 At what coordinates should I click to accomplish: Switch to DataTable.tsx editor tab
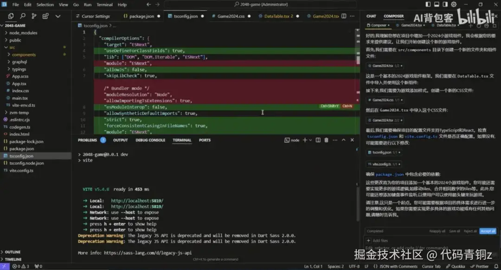[278, 16]
